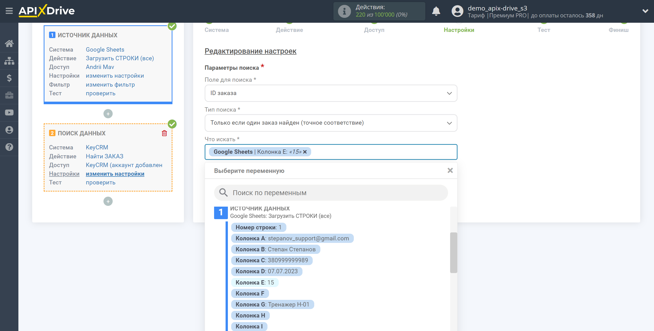Select variable 'Колонка I'
The width and height of the screenshot is (654, 331).
coord(249,326)
